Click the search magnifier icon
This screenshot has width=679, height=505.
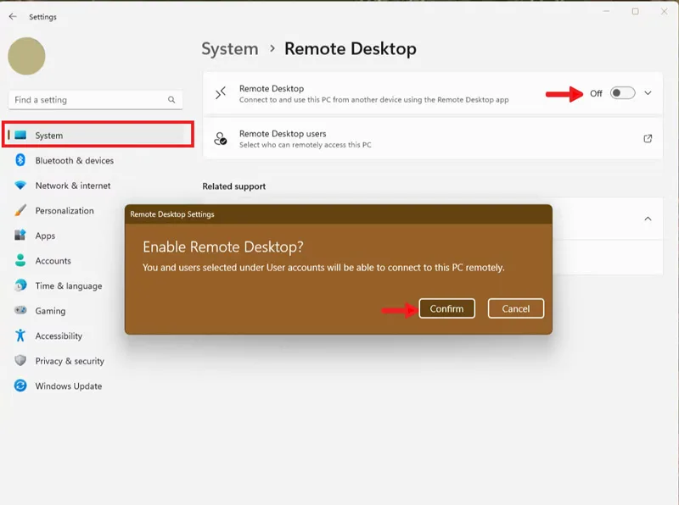tap(171, 100)
